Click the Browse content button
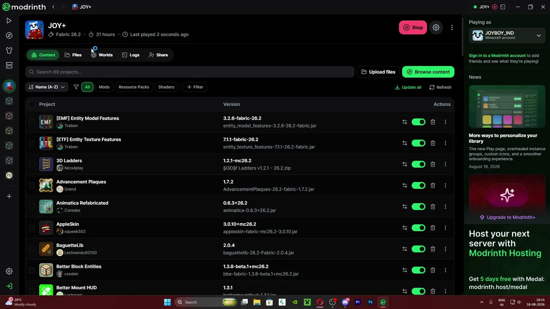Viewport: 550px width, 309px height. pos(428,72)
